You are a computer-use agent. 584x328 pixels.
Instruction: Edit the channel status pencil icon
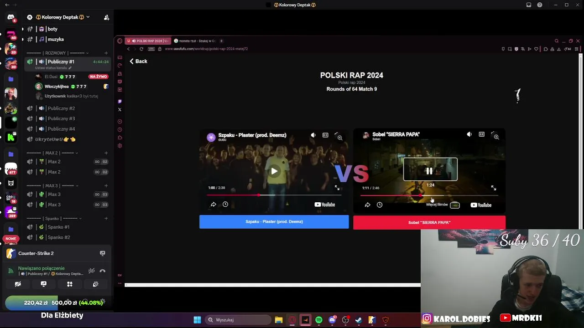[x=70, y=68]
